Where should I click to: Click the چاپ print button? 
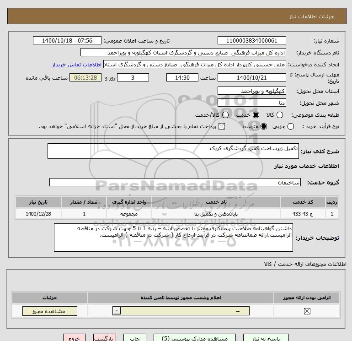click(135, 338)
